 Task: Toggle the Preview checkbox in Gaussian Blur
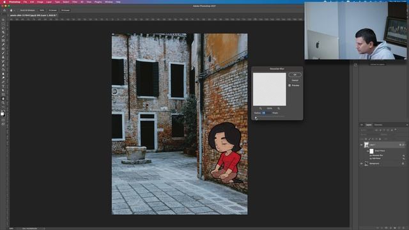tap(289, 85)
